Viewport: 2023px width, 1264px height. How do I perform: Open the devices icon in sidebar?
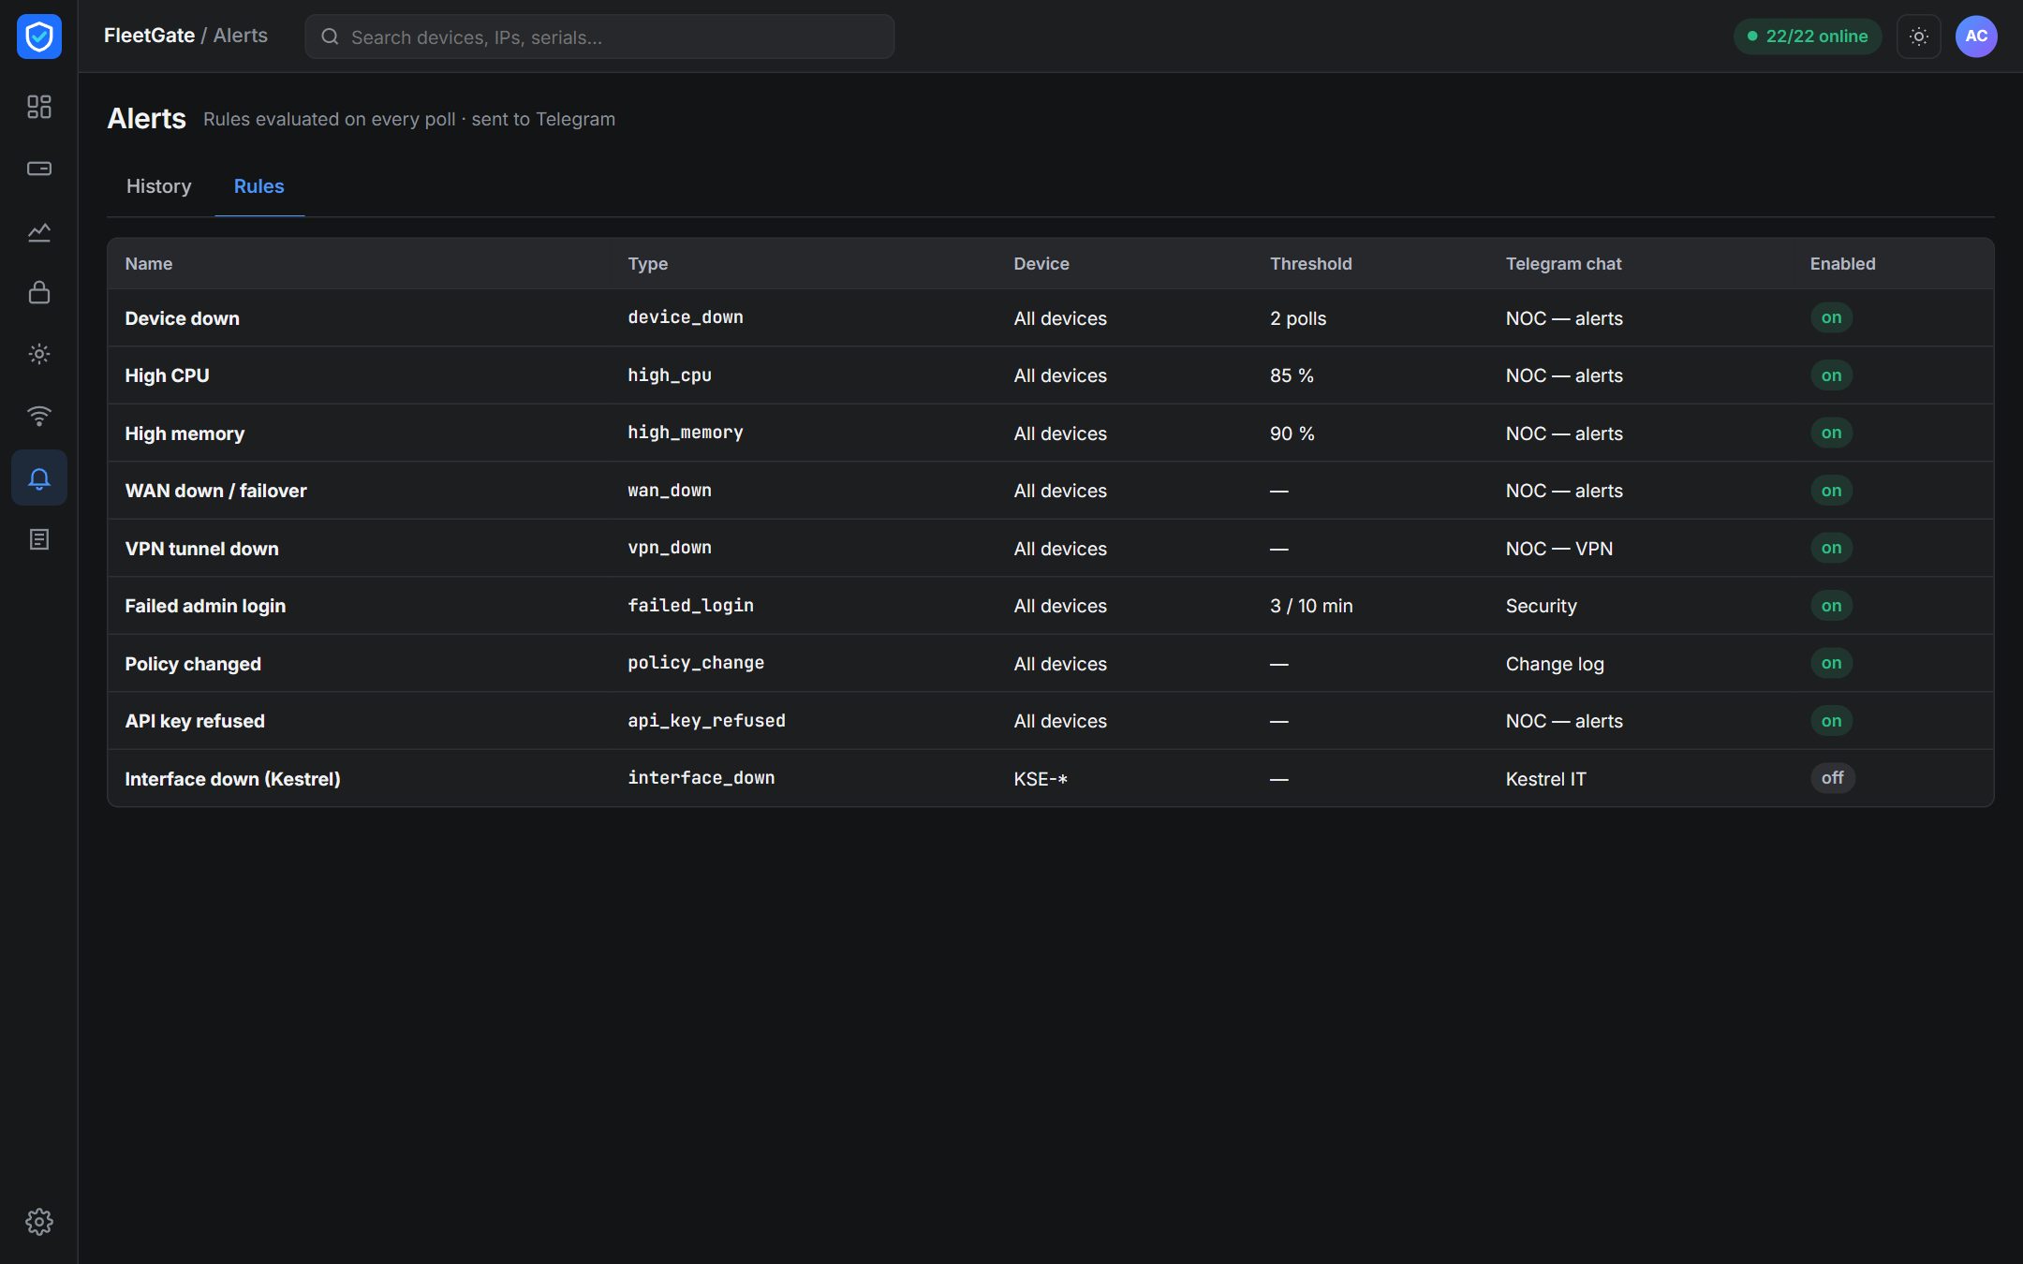pos(39,169)
